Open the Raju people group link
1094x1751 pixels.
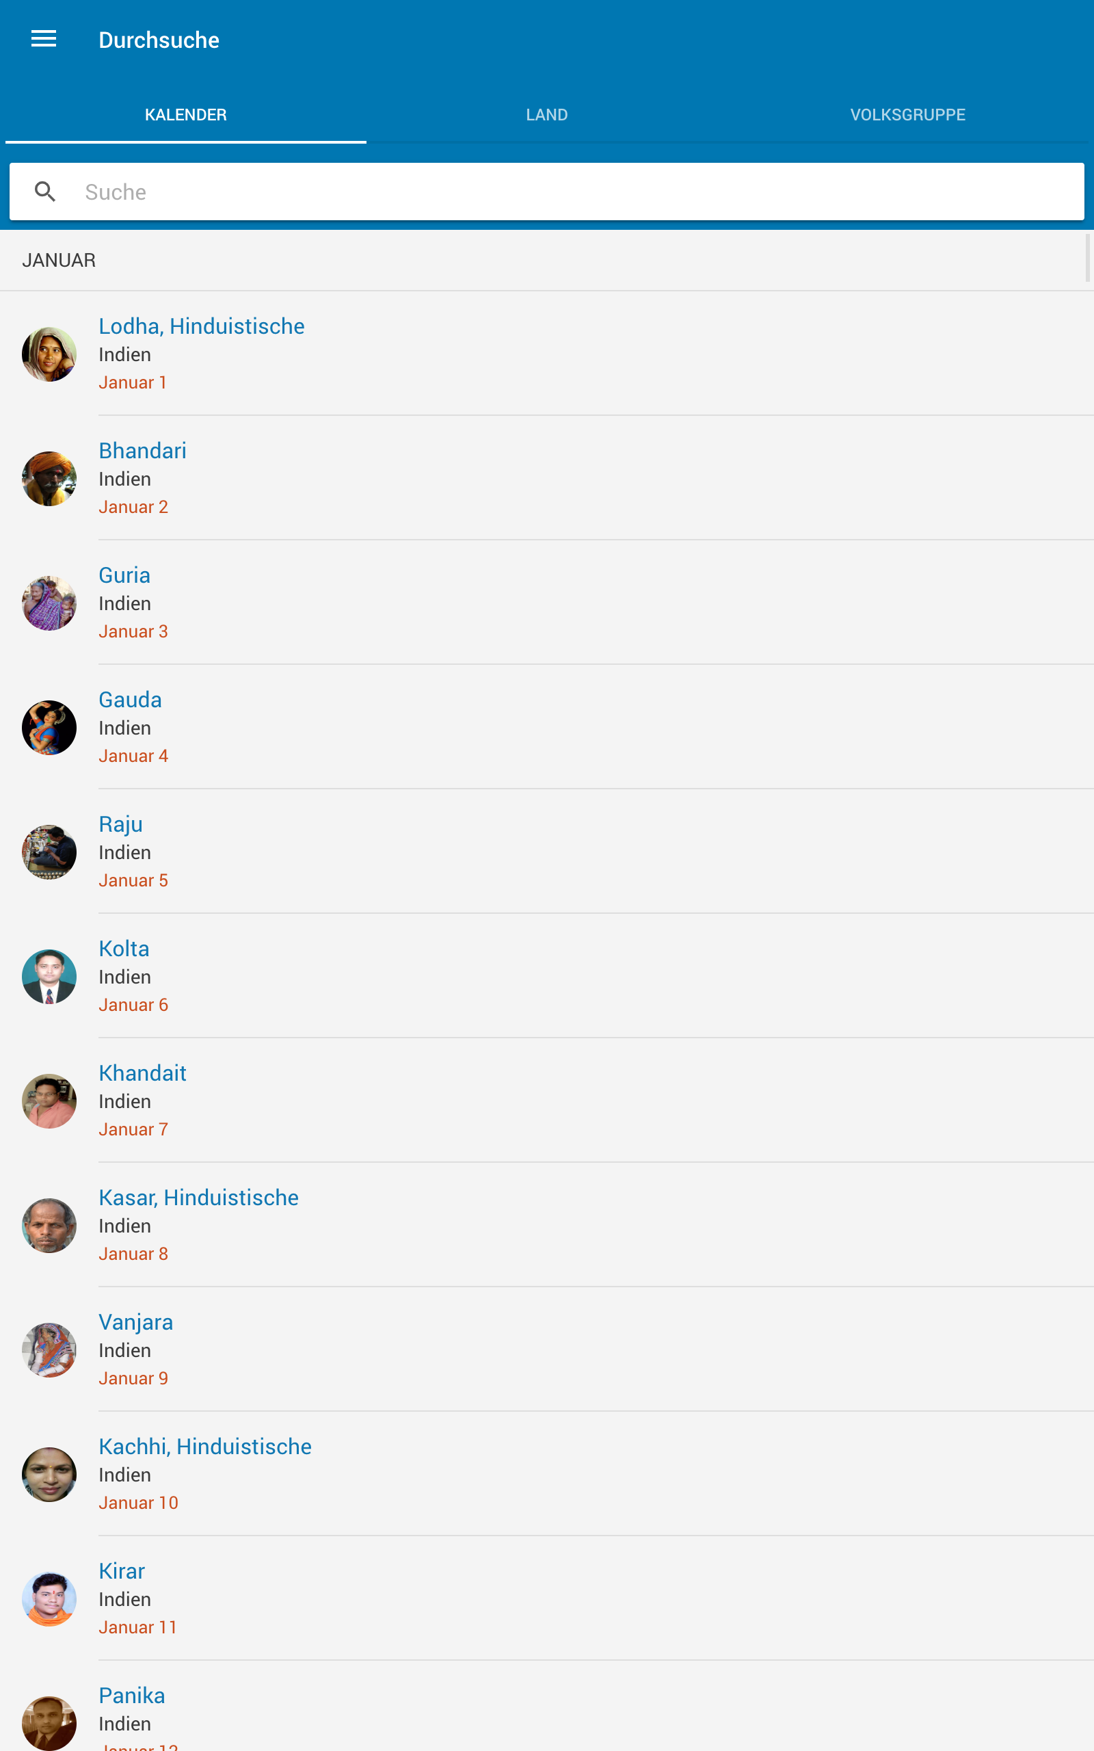click(121, 824)
